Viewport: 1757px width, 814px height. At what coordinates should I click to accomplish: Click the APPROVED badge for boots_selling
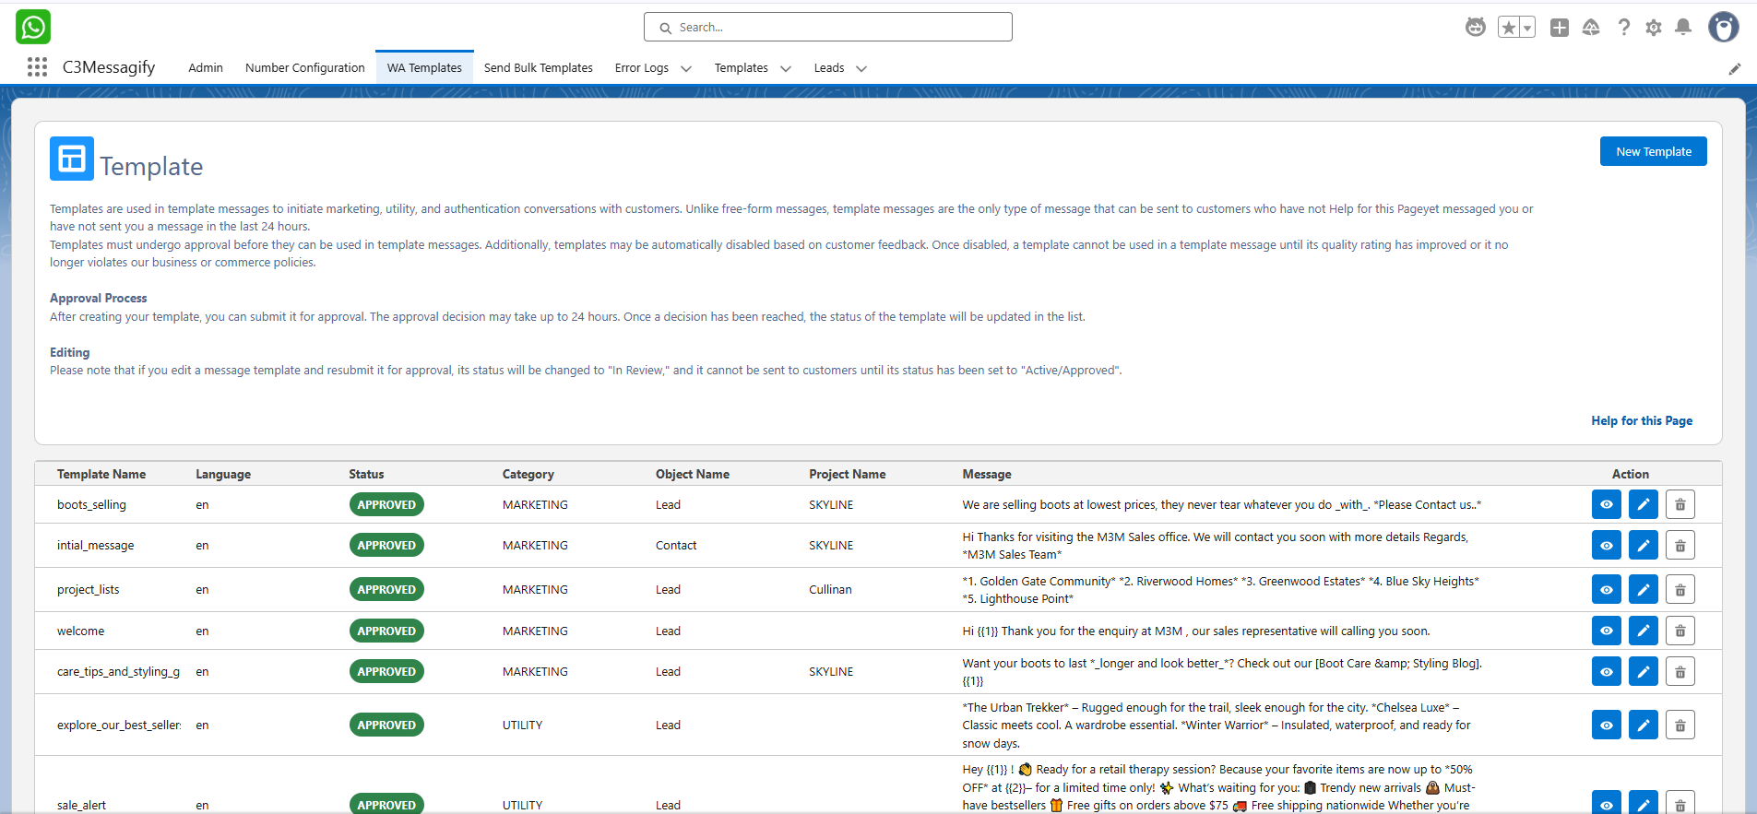(x=386, y=504)
